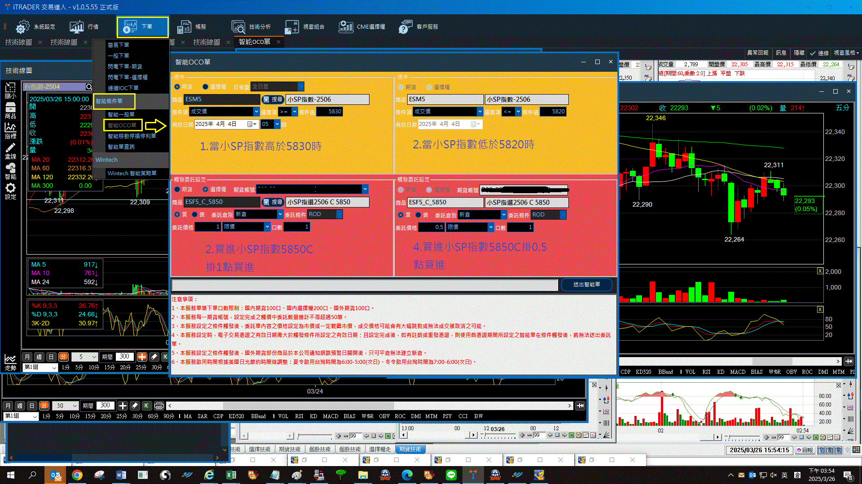Image resolution: width=862 pixels, height=484 pixels.
Task: Click right 條件值 5820 input field
Action: click(x=553, y=112)
